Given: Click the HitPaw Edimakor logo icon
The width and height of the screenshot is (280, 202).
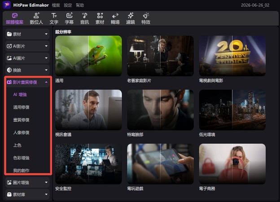Looking at the screenshot, I should (7, 5).
